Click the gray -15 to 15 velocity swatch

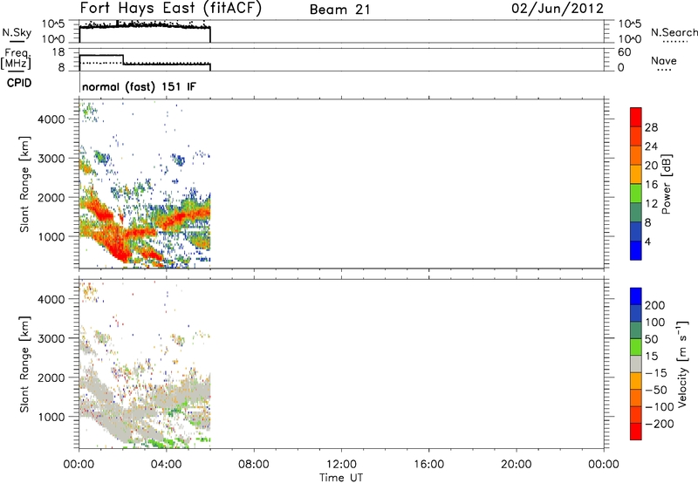pos(636,364)
